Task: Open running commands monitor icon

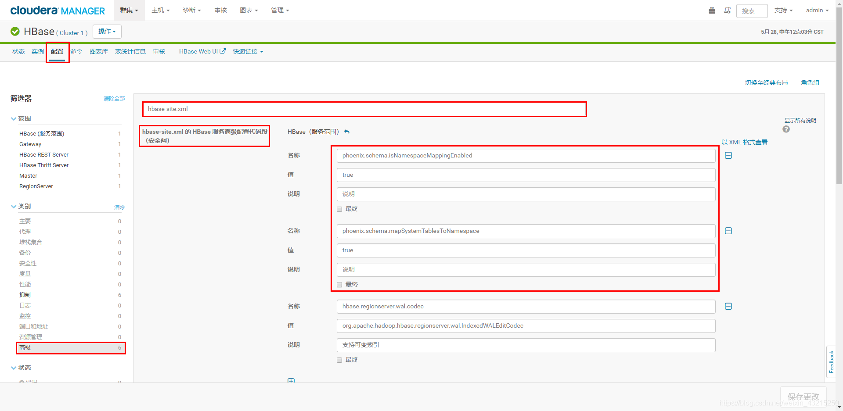Action: pos(727,11)
